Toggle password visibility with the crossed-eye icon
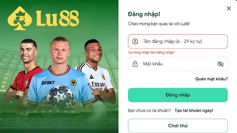This screenshot has width=237, height=133. coord(220,64)
